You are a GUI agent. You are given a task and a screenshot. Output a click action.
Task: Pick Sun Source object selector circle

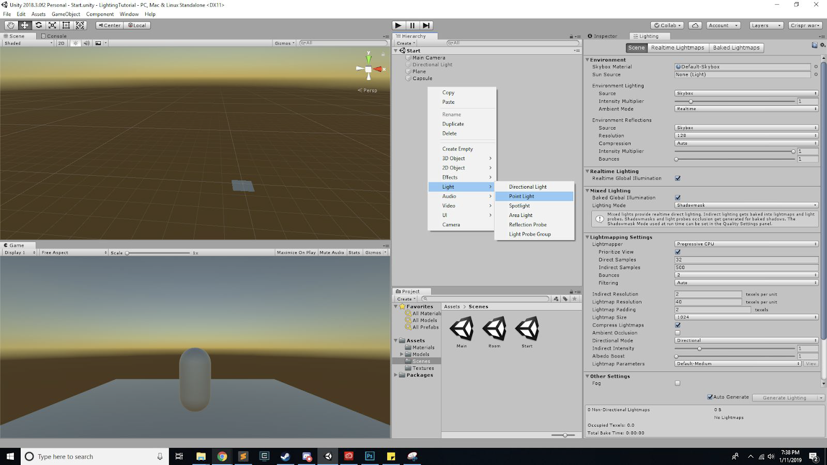tap(816, 74)
